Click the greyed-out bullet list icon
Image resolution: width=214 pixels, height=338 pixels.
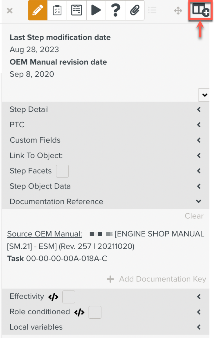tap(152, 11)
